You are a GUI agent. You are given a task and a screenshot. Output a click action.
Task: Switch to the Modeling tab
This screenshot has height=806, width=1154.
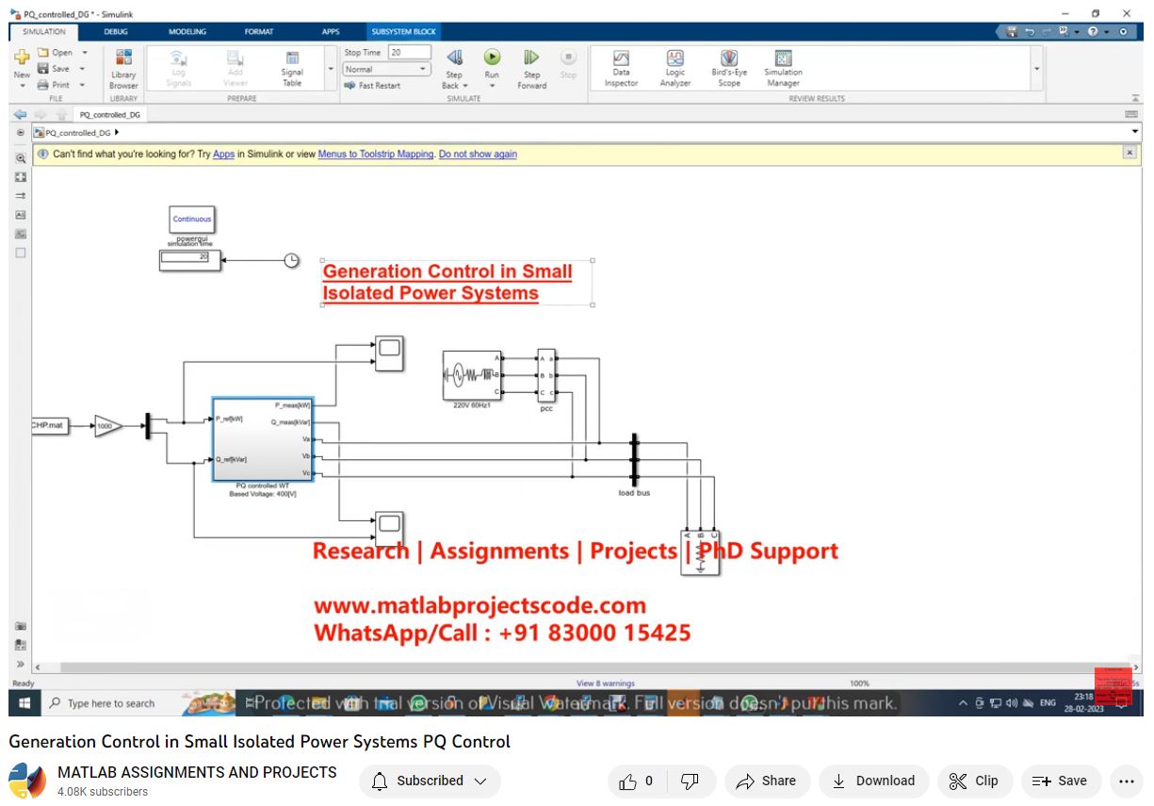pyautogui.click(x=187, y=31)
